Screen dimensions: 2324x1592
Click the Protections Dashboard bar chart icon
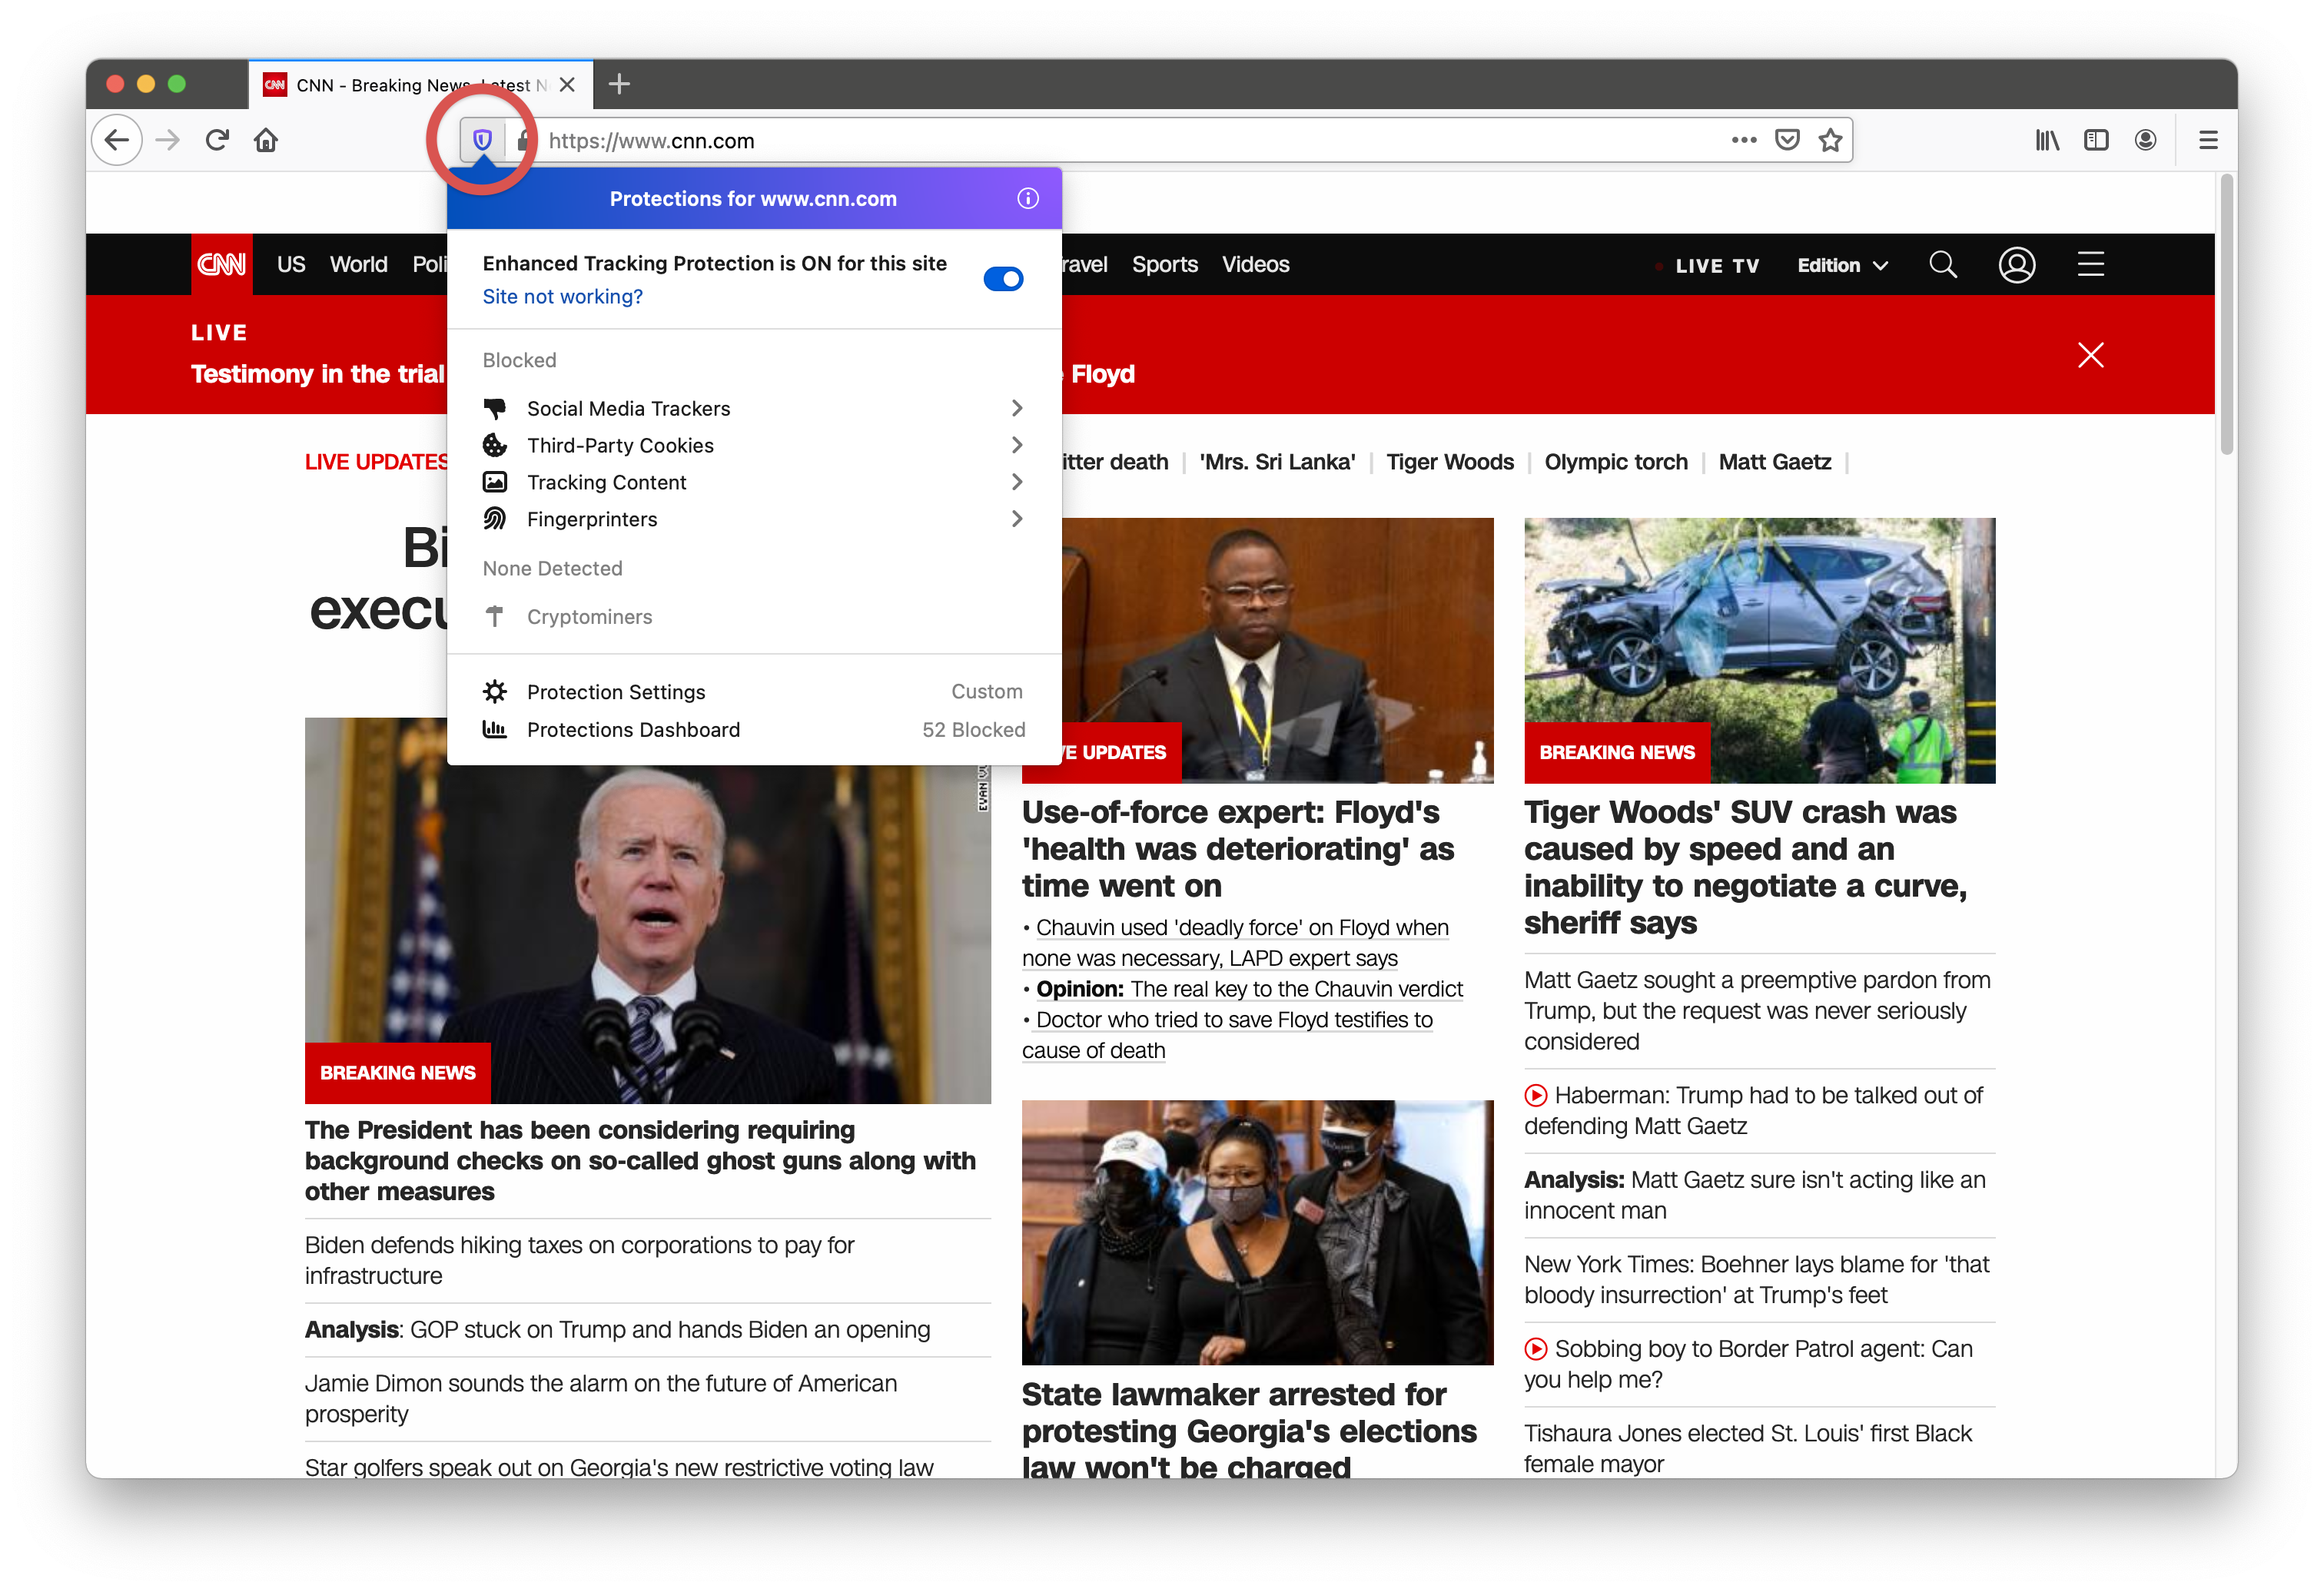point(494,729)
